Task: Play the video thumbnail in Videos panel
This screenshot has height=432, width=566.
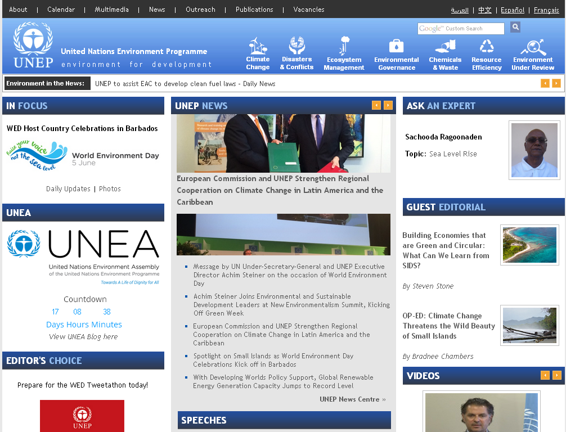Action: click(x=482, y=412)
